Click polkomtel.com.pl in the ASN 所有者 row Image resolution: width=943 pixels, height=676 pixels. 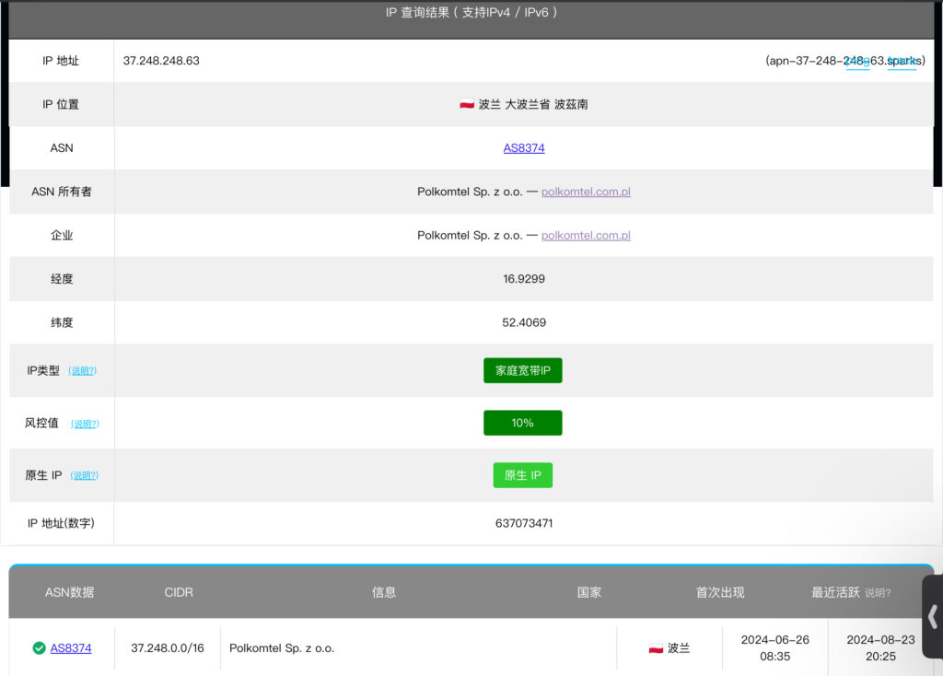586,192
